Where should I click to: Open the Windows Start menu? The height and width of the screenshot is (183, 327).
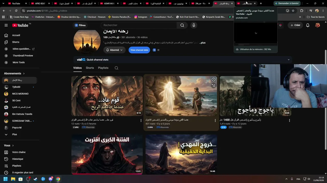tap(6, 179)
